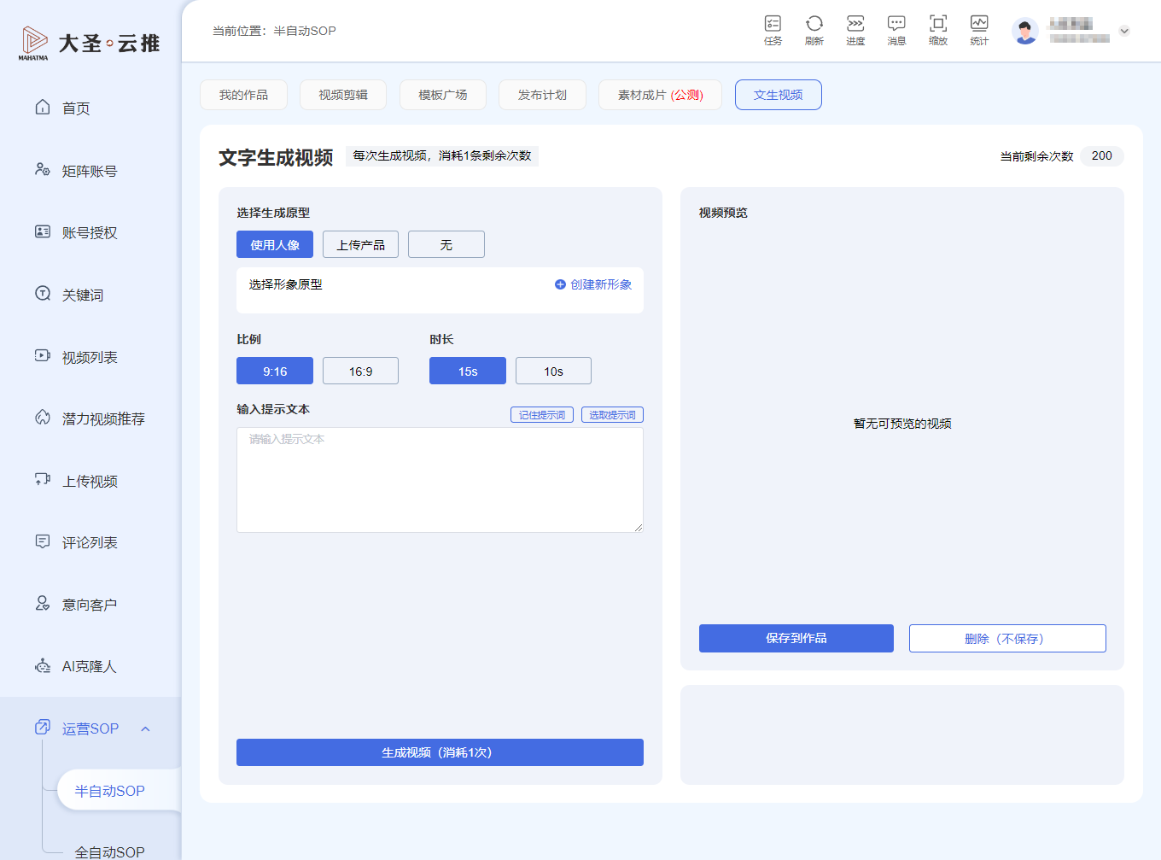
Task: Switch to the 模板广场 tab
Action: 443,95
